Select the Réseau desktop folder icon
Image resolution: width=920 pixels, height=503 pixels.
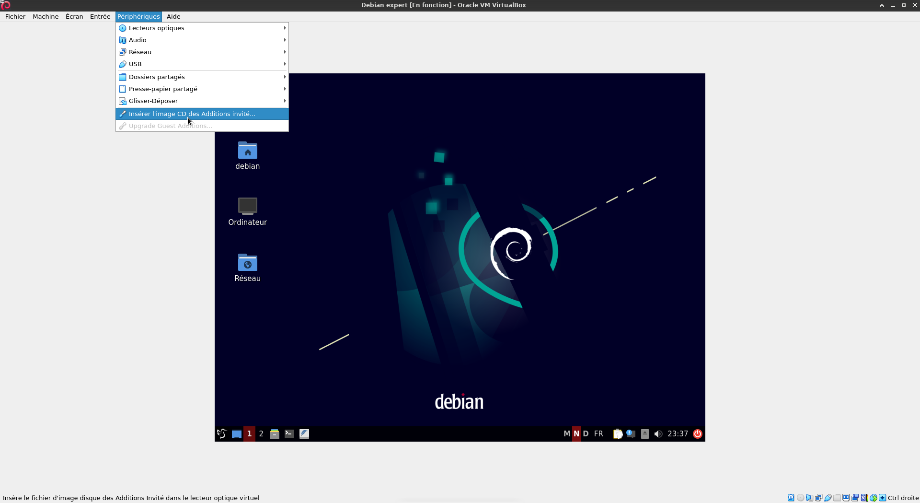(x=248, y=268)
